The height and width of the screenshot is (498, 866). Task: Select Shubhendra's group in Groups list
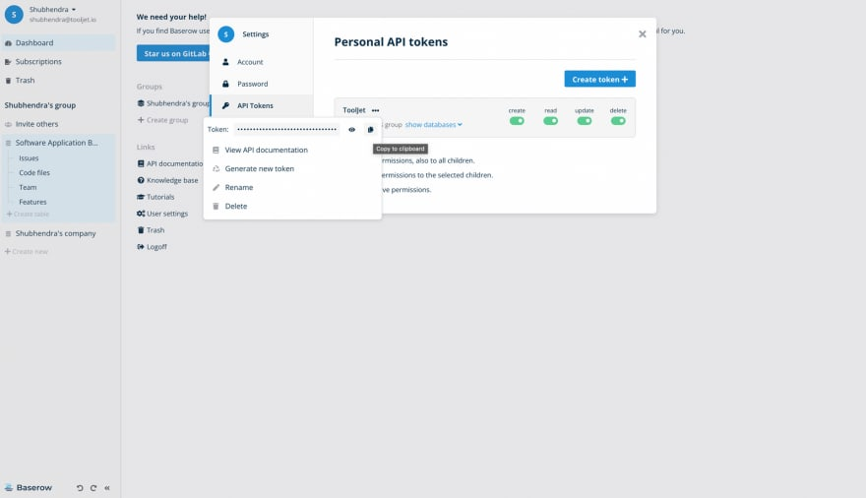[173, 103]
